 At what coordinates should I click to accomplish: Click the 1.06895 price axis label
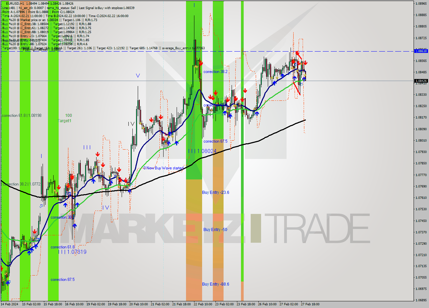point(421,300)
